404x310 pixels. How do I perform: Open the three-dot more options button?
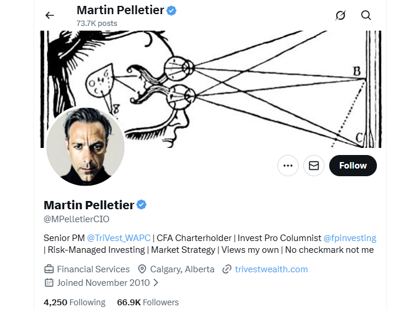288,166
